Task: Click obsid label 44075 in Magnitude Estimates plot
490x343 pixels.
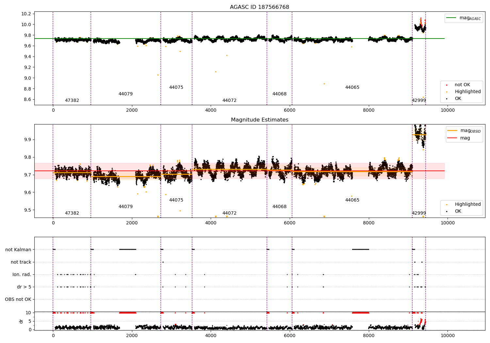Action: [176, 200]
